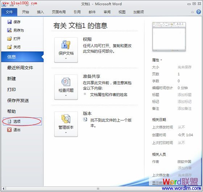Open 保存并发送 (Save & Send)
This screenshot has width=203, height=192.
tap(18, 101)
